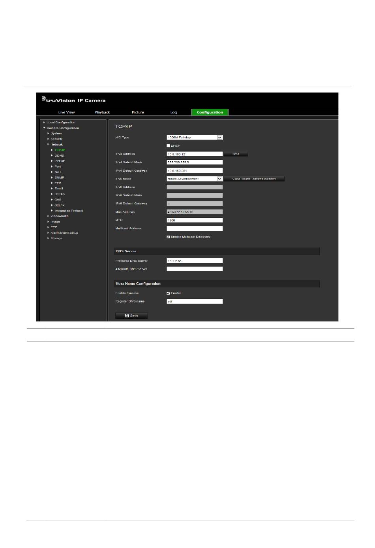Open FTP settings in the sidebar
Viewport: 375px width, 548px height.
(x=58, y=183)
